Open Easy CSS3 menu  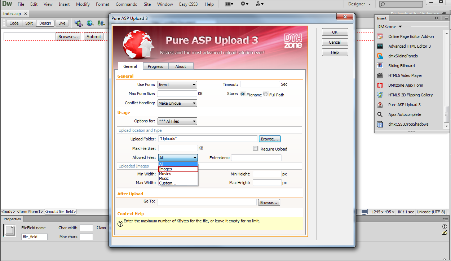coord(188,4)
